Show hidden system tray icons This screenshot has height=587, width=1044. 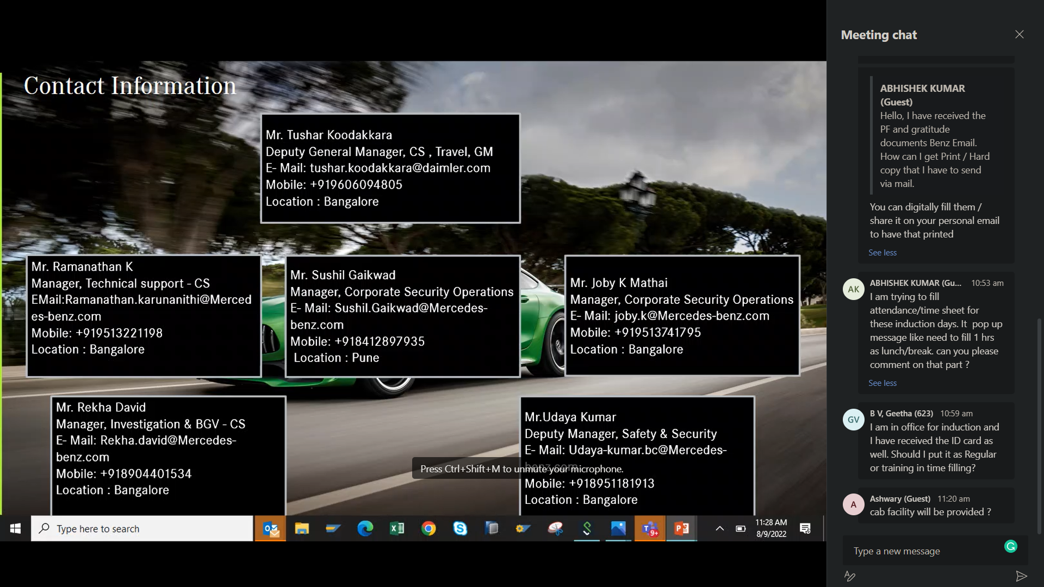pos(719,528)
